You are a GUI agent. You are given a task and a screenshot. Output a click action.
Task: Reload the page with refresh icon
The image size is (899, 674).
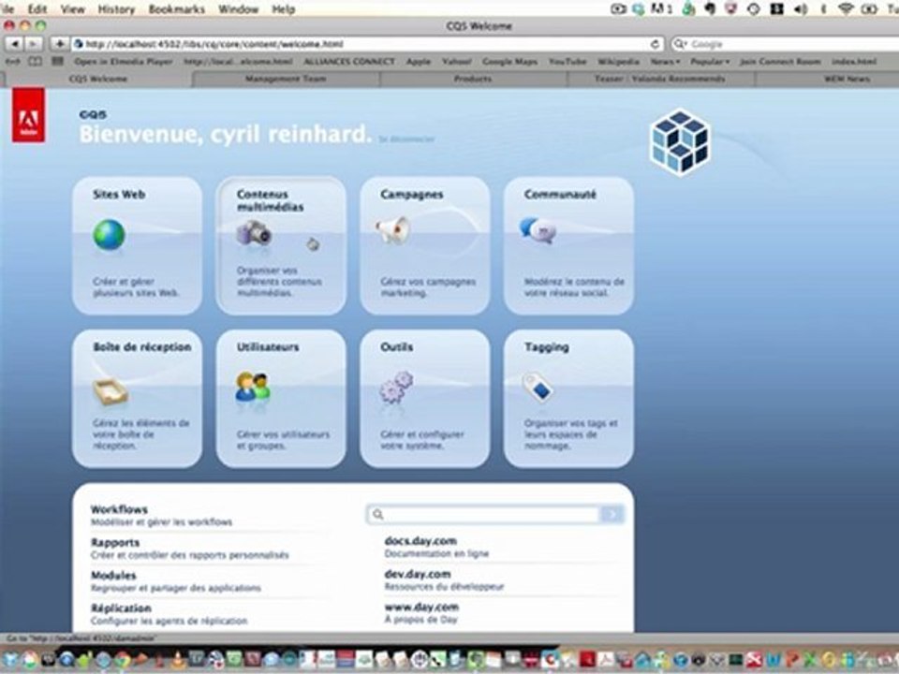click(655, 44)
